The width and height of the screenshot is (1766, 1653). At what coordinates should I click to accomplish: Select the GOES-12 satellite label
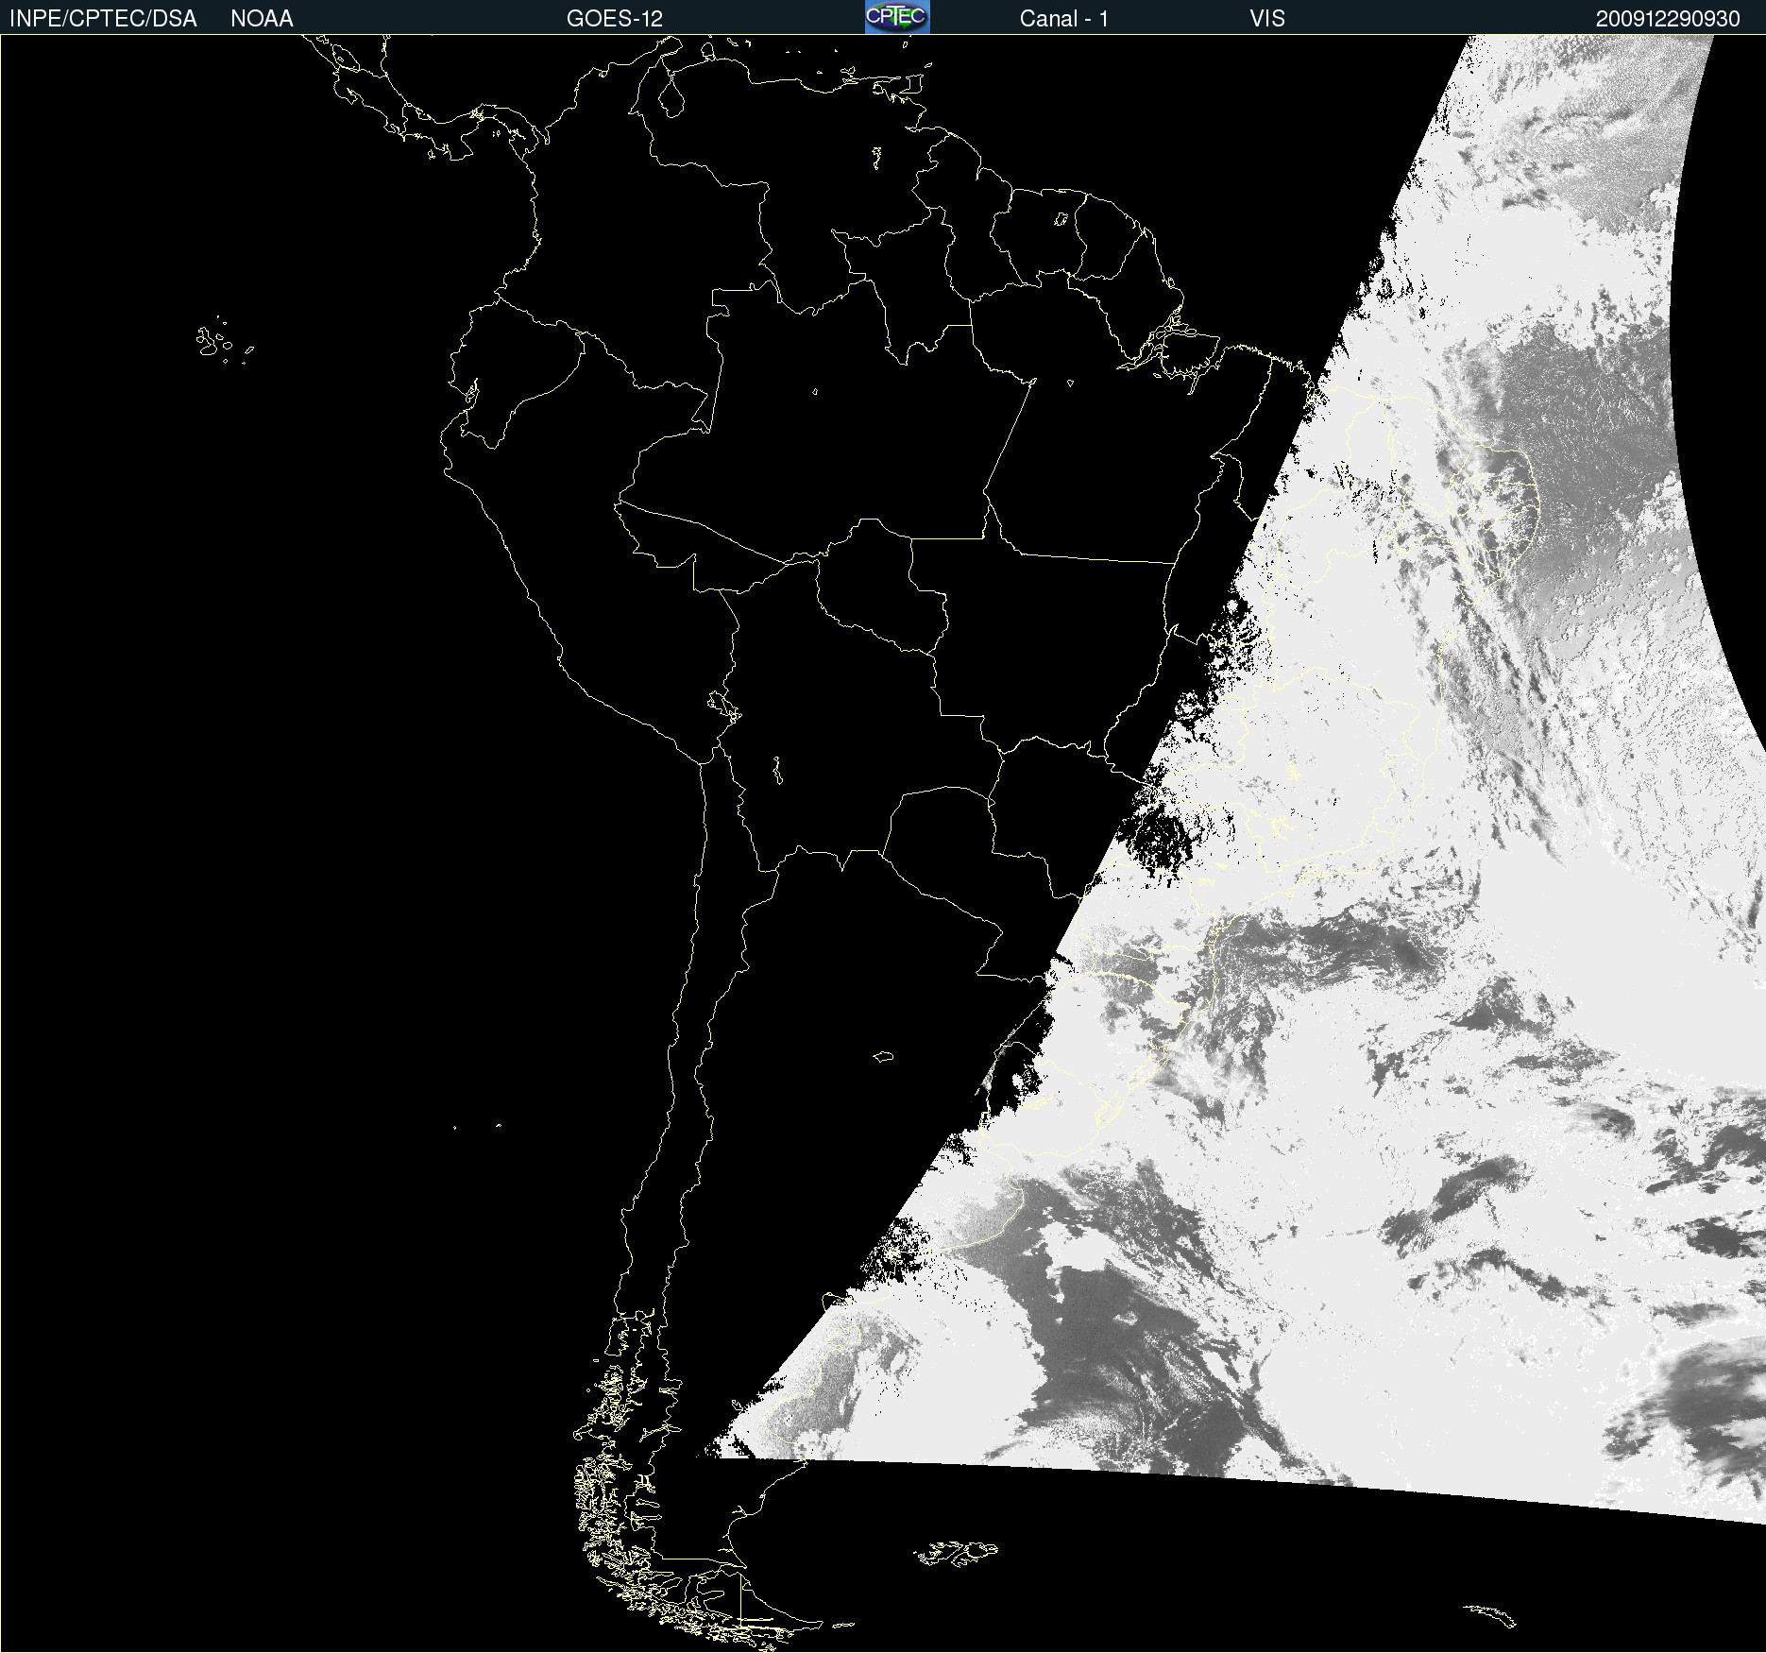pyautogui.click(x=615, y=19)
